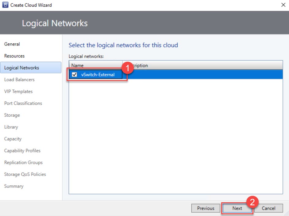The height and width of the screenshot is (216, 289).
Task: Open the Library configuration page
Action: 11,127
